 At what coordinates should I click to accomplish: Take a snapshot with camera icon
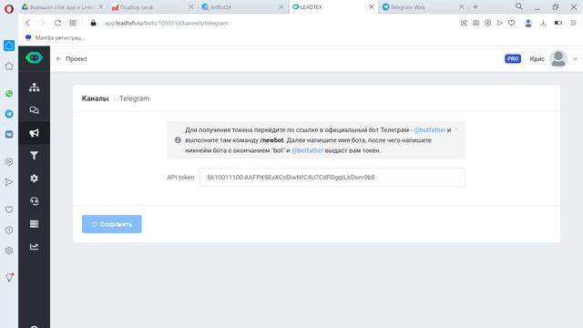[476, 23]
